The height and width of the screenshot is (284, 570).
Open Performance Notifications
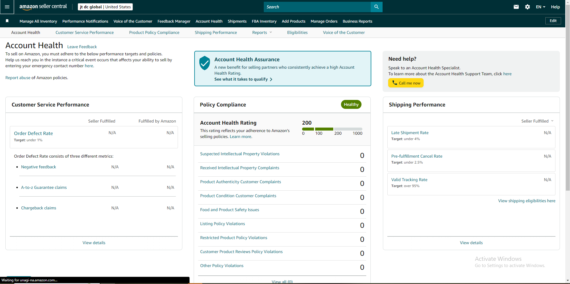[x=85, y=21]
